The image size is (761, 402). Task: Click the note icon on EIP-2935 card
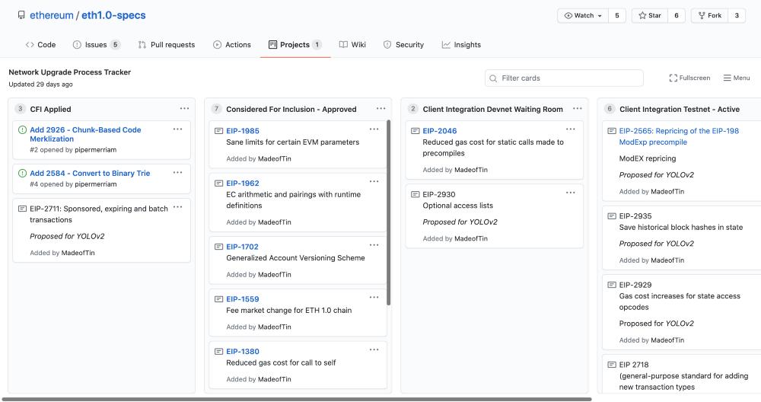pos(612,216)
